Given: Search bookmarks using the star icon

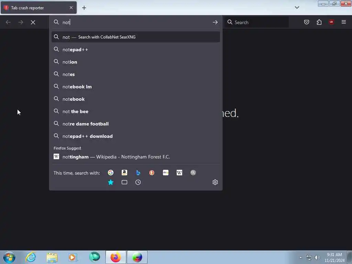Looking at the screenshot, I should click(110, 182).
